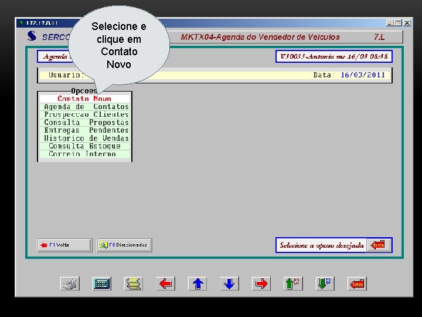Image resolution: width=422 pixels, height=317 pixels.
Task: Minimize the application window
Action: (390, 23)
